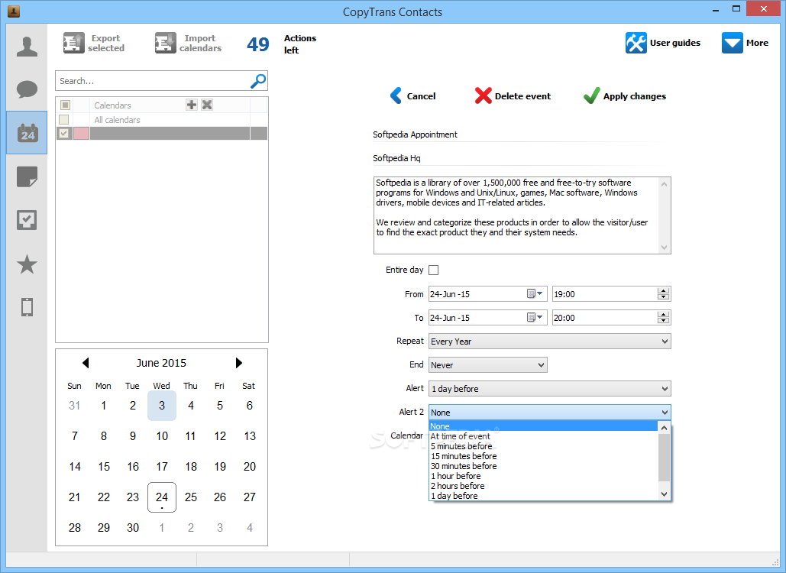Click Apply changes
Viewport: 786px width, 573px height.
click(x=625, y=95)
